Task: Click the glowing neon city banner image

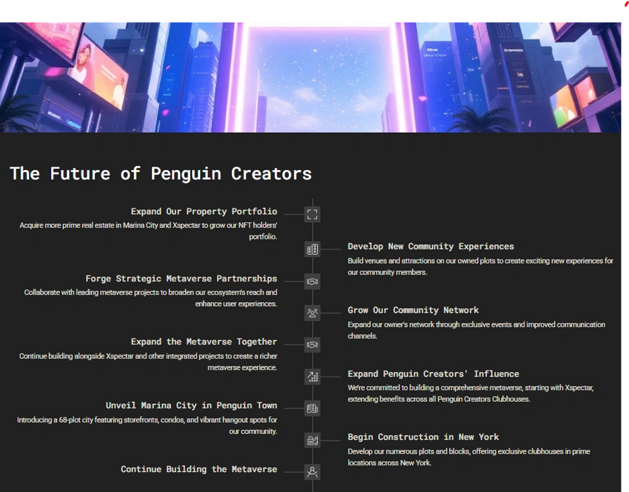Action: [311, 77]
